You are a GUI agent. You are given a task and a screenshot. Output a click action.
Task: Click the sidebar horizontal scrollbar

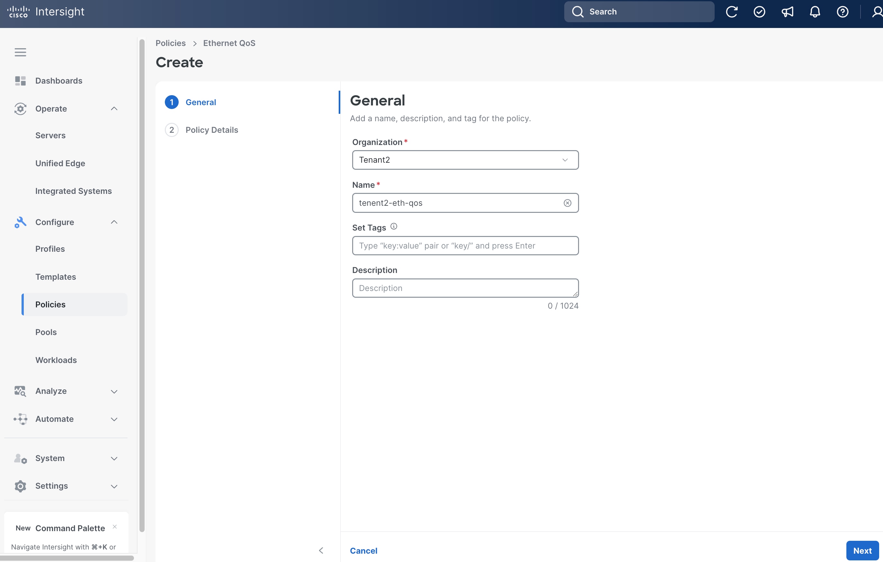[67, 558]
